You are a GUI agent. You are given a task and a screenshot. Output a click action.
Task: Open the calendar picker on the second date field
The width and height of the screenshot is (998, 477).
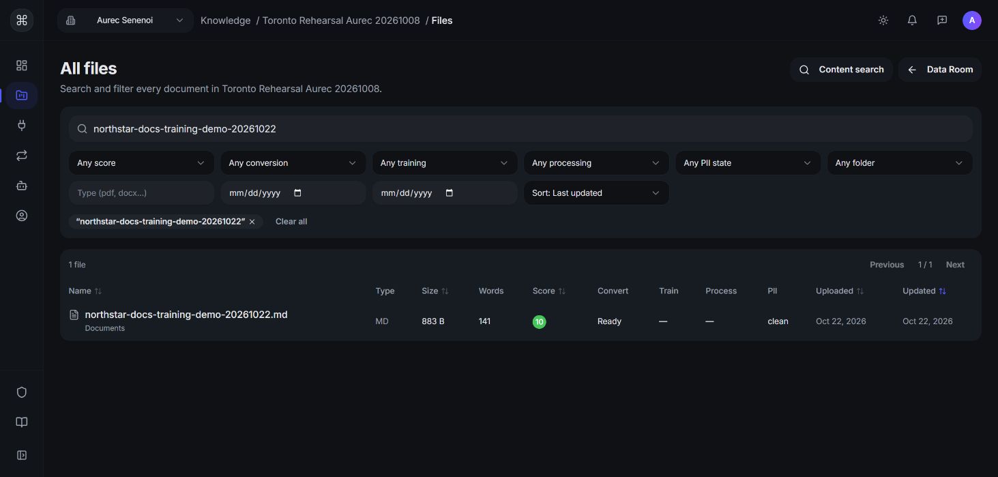click(x=449, y=193)
